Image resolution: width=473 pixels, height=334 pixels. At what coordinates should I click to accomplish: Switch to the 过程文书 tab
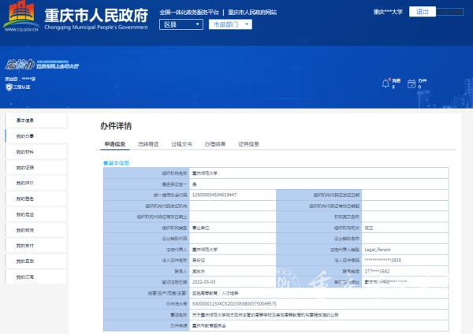pyautogui.click(x=182, y=145)
